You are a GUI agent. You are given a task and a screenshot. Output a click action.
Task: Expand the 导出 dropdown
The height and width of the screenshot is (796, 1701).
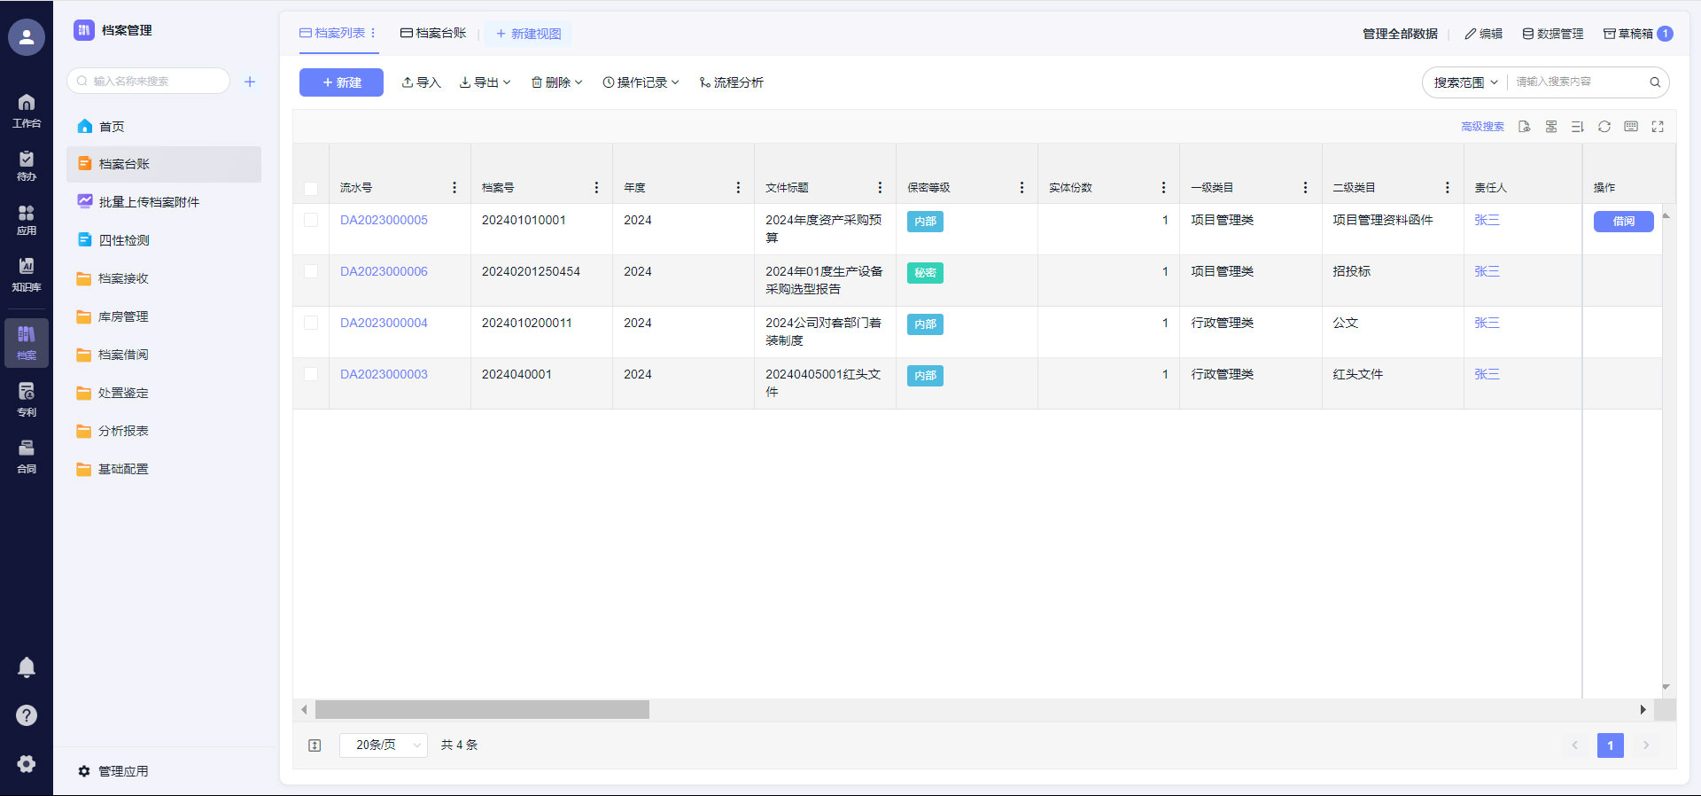[x=485, y=82]
